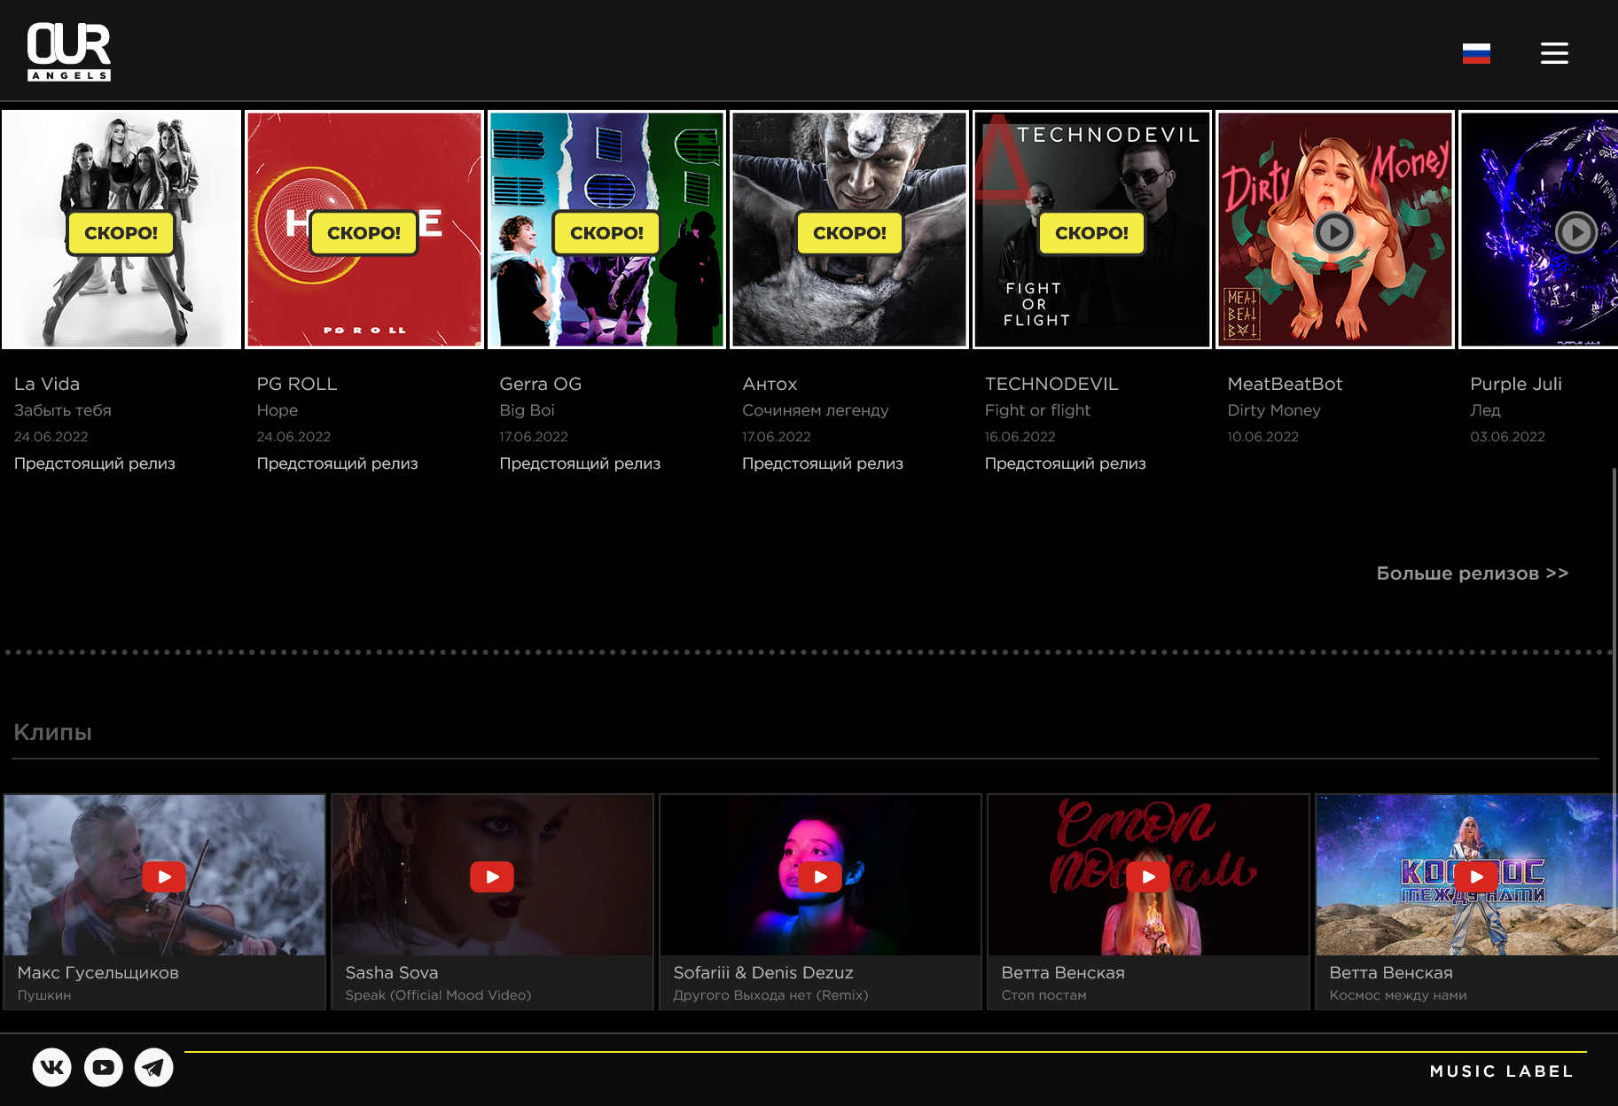Screen dimensions: 1618x1106
Task: Click Предстоящий релиз under Антох
Action: coord(823,463)
